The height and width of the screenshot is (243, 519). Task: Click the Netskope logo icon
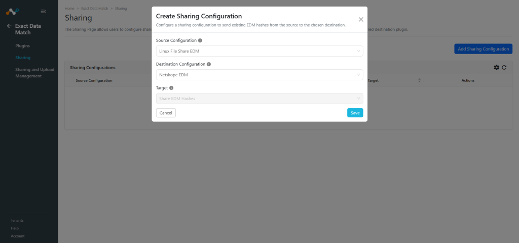click(12, 12)
